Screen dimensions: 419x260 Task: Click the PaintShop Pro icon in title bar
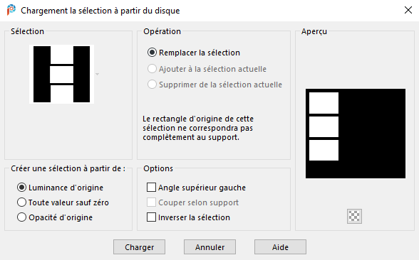[x=11, y=10]
